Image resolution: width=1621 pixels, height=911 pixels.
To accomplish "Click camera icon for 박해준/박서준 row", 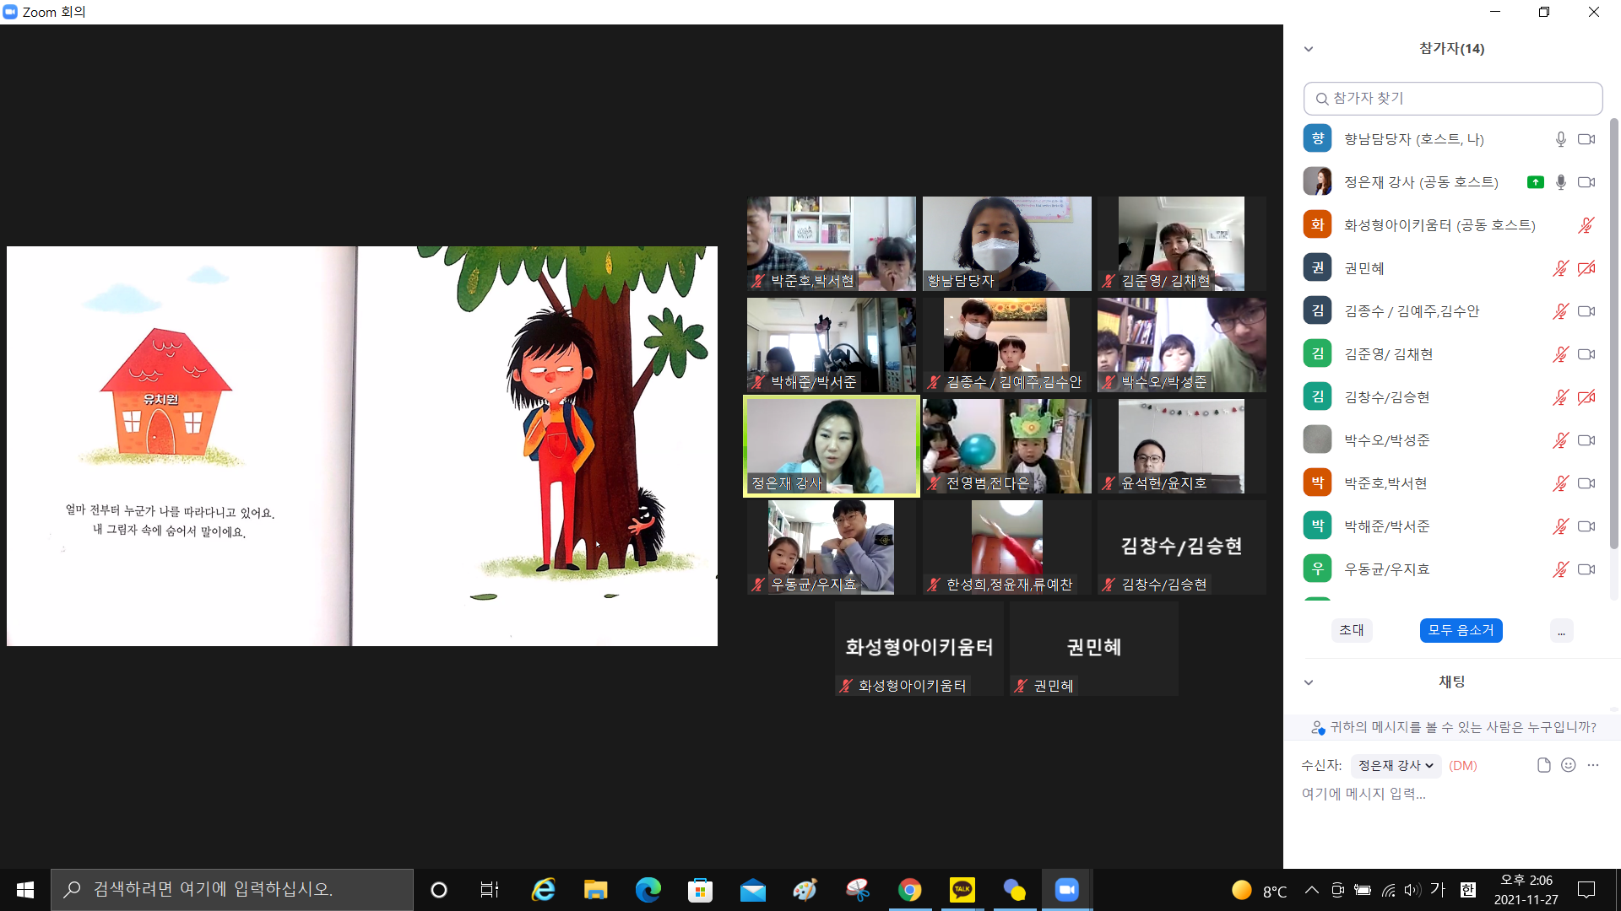I will pyautogui.click(x=1586, y=526).
